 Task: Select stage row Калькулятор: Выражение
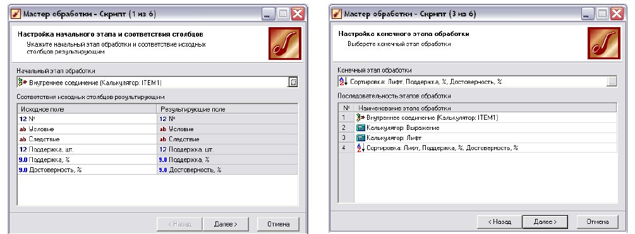tap(485, 127)
